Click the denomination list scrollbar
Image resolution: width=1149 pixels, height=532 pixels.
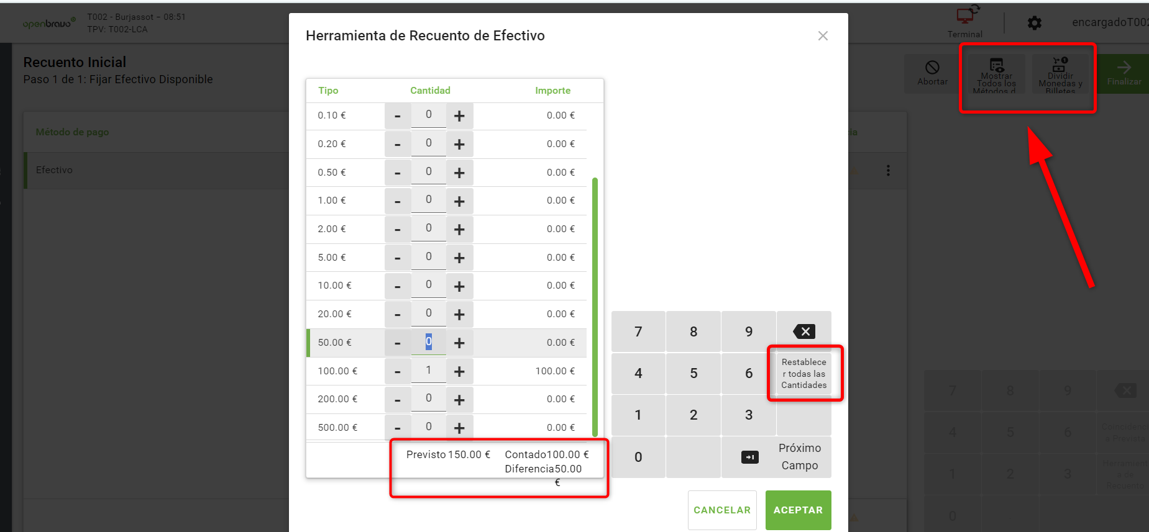click(x=595, y=307)
